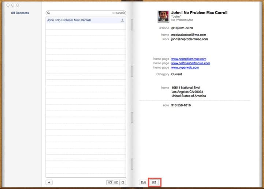Select the All Contacts group
The width and height of the screenshot is (264, 189).
[20, 13]
